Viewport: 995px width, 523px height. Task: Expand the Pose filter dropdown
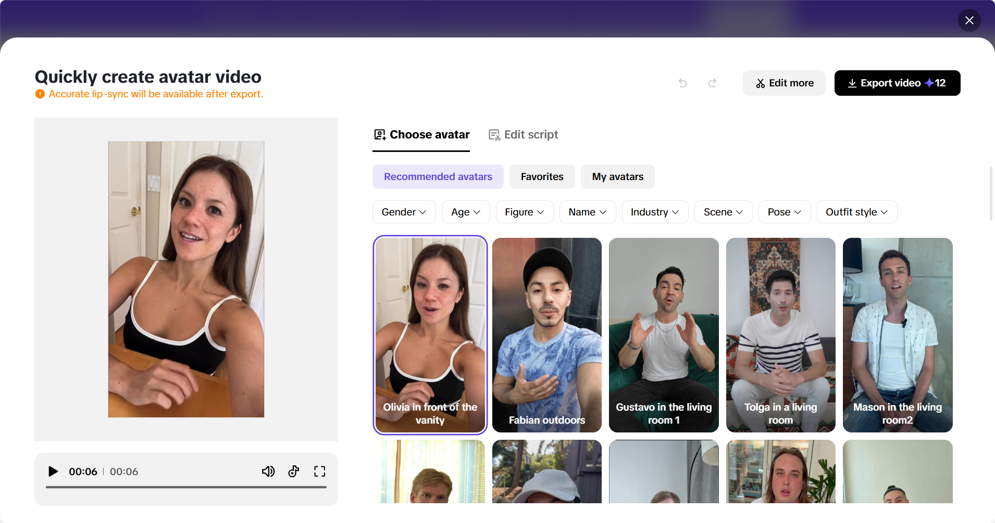click(x=785, y=212)
